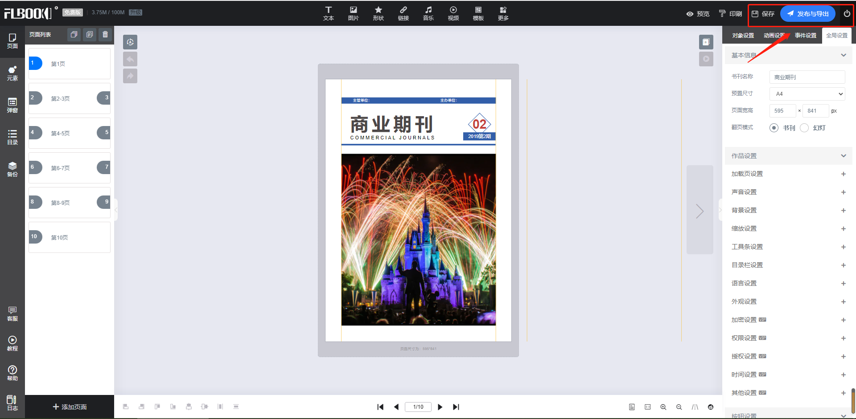Click the 1/10 page number field
This screenshot has height=419, width=856.
[418, 407]
